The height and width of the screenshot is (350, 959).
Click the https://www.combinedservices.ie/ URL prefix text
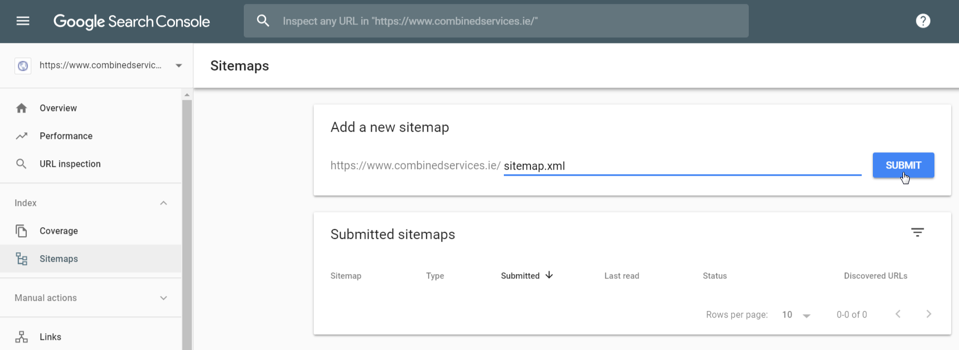(415, 166)
